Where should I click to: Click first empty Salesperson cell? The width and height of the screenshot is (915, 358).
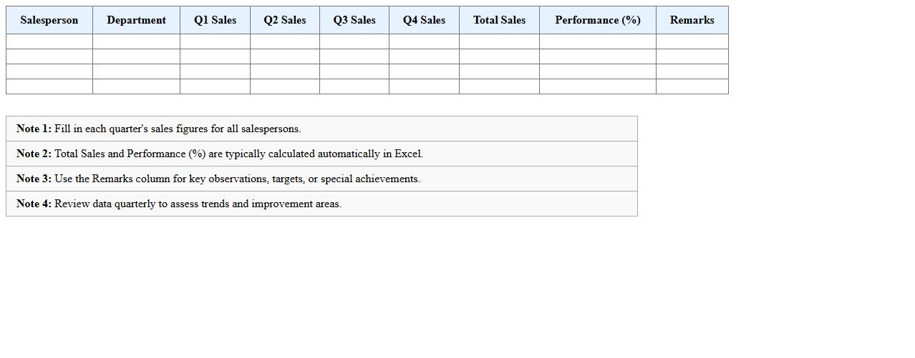tap(49, 41)
